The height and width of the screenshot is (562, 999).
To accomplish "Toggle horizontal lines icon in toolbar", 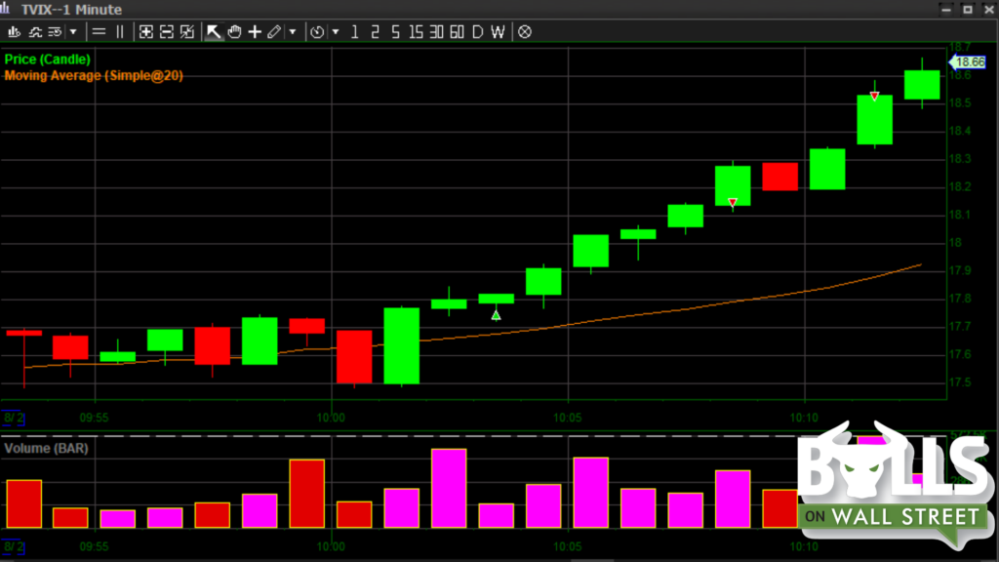I will 99,32.
